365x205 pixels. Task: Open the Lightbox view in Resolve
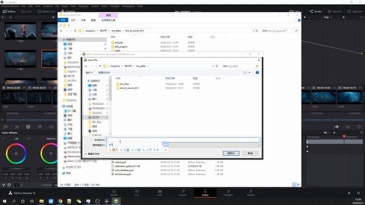[355, 11]
